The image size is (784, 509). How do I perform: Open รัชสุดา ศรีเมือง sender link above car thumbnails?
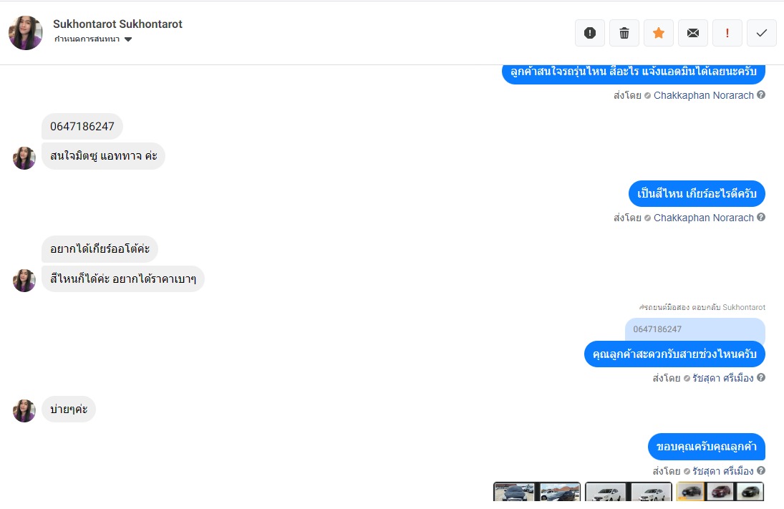click(x=722, y=471)
